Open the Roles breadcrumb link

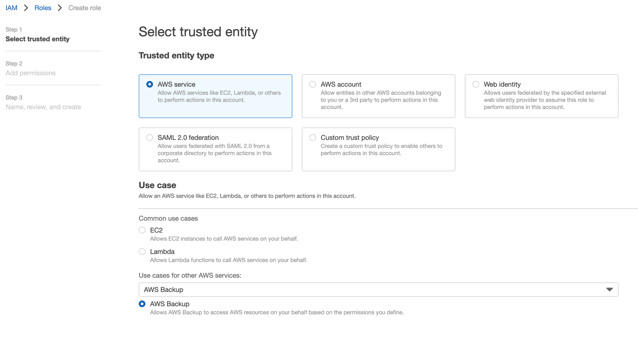click(x=43, y=8)
